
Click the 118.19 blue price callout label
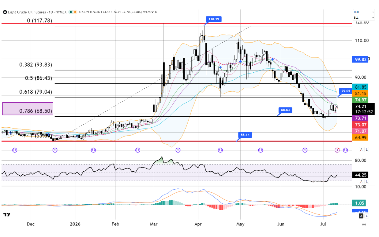213,19
